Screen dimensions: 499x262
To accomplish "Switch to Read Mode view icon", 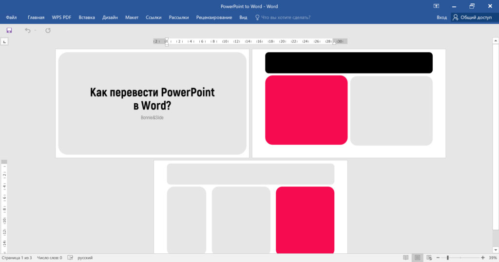I will click(x=406, y=258).
